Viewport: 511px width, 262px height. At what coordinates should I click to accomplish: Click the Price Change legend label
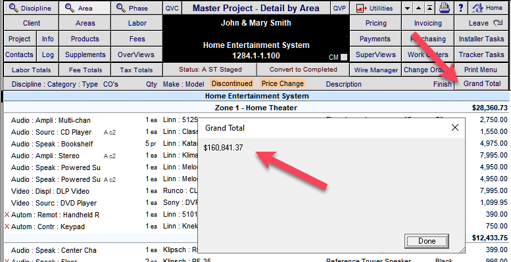click(x=283, y=83)
